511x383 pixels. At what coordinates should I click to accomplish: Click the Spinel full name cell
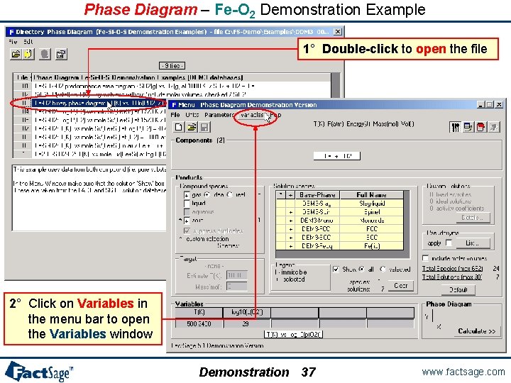(371, 211)
